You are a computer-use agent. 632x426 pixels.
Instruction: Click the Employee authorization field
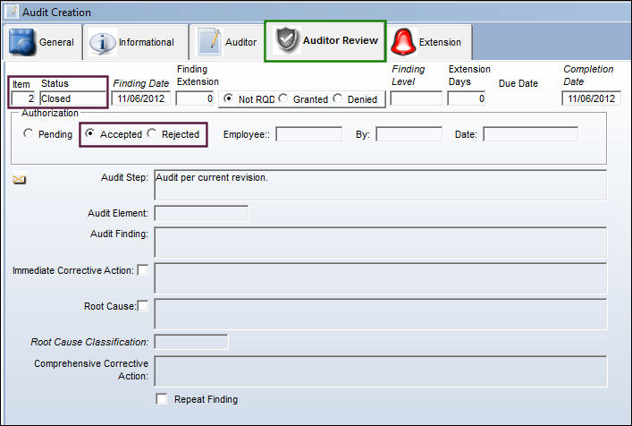pyautogui.click(x=308, y=134)
